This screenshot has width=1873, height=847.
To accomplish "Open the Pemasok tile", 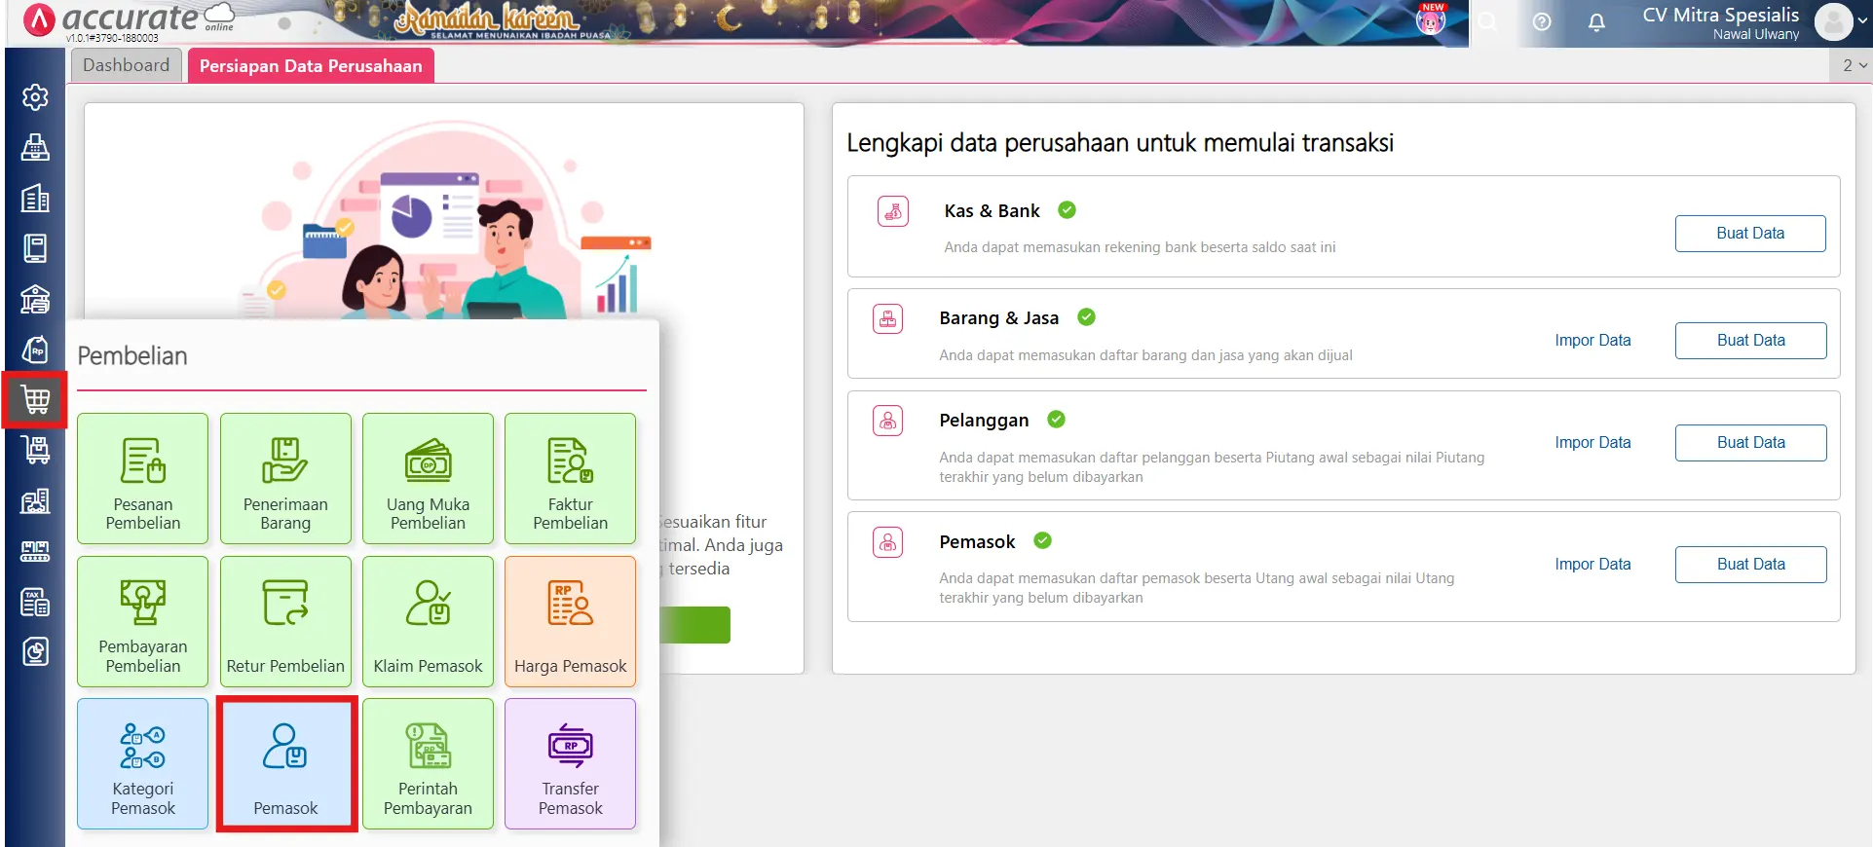I will click(x=285, y=763).
